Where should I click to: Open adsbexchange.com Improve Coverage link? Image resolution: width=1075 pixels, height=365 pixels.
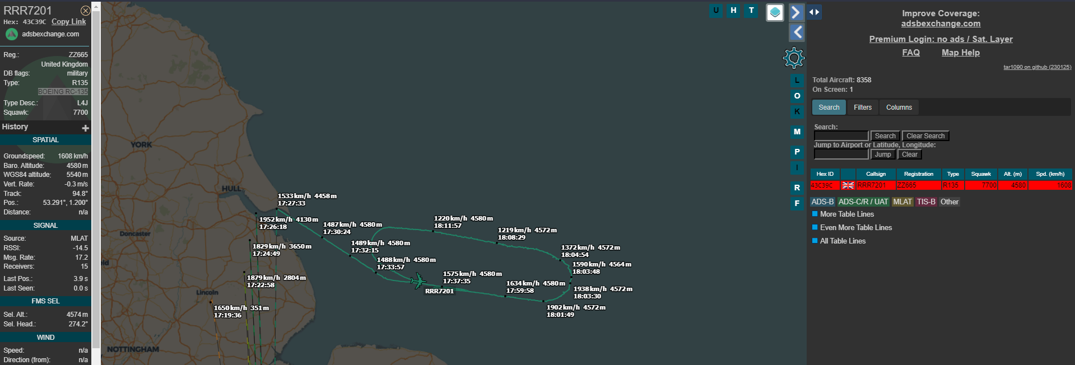coord(941,24)
